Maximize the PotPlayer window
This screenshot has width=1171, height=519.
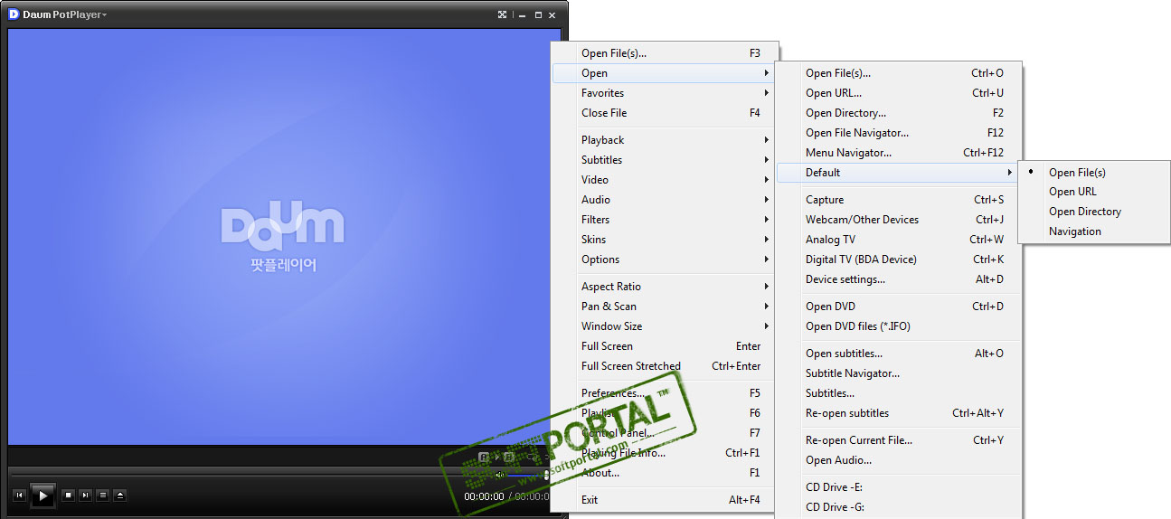tap(539, 15)
